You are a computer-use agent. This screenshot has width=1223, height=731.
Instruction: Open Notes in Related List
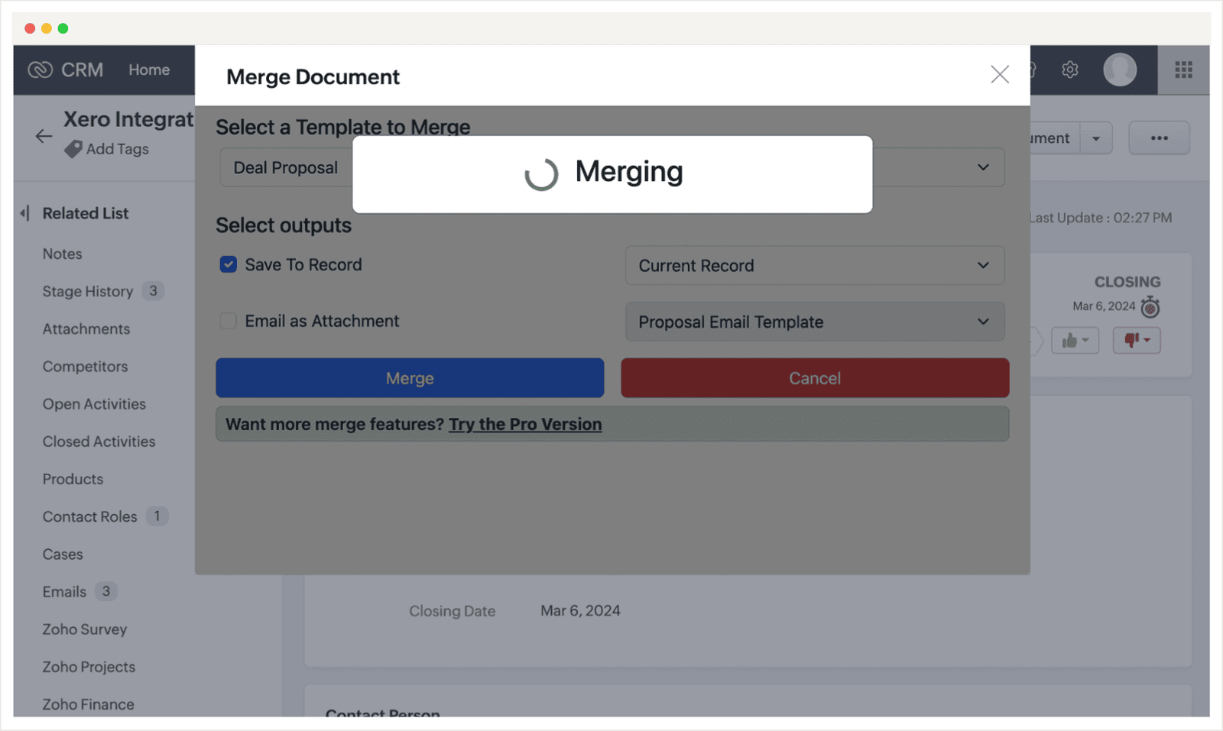pyautogui.click(x=63, y=254)
